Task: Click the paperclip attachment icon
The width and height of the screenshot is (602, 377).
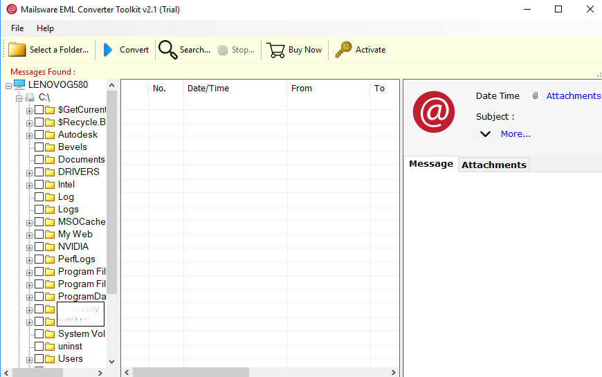Action: 535,95
